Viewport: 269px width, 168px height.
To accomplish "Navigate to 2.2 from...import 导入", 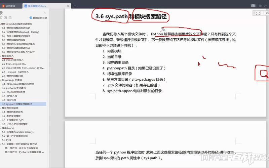I will tap(14, 64).
